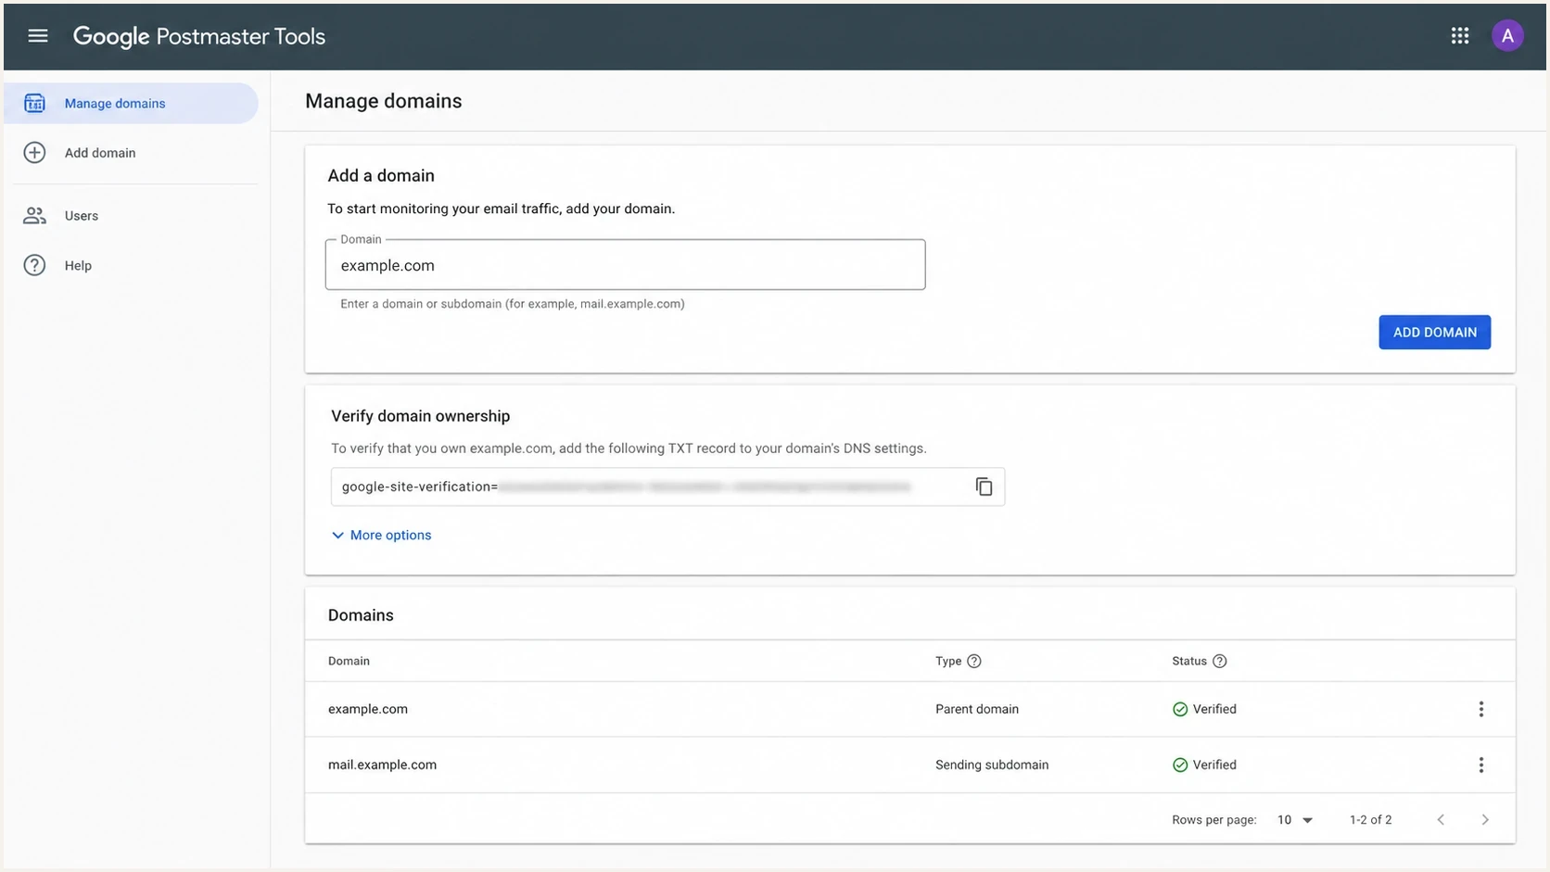The width and height of the screenshot is (1550, 872).
Task: Click the Status column header label
Action: tap(1189, 661)
